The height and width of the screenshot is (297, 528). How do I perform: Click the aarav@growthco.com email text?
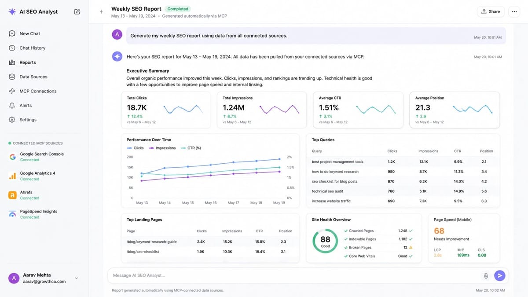click(44, 282)
